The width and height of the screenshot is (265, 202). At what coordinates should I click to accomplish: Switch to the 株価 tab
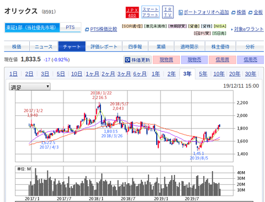tap(17, 46)
